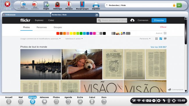
Task: Expand the SafeSearch activé dropdown
Action: (x=74, y=39)
